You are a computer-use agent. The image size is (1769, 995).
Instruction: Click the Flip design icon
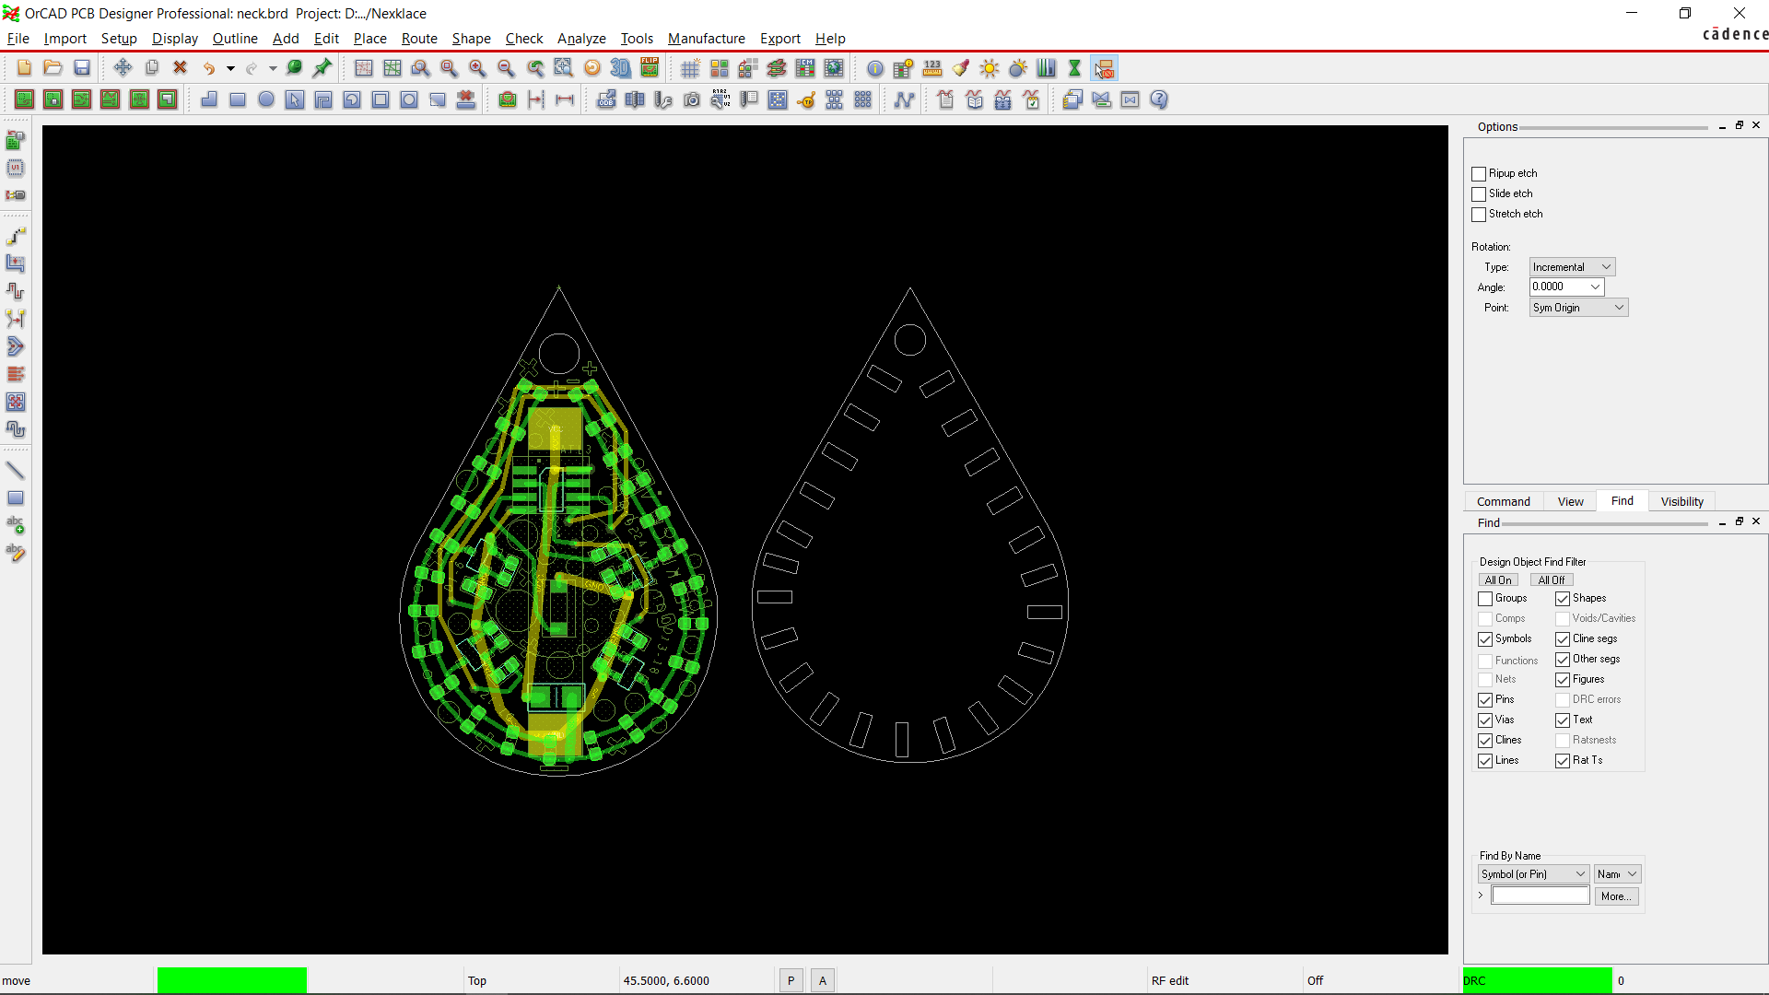click(650, 68)
